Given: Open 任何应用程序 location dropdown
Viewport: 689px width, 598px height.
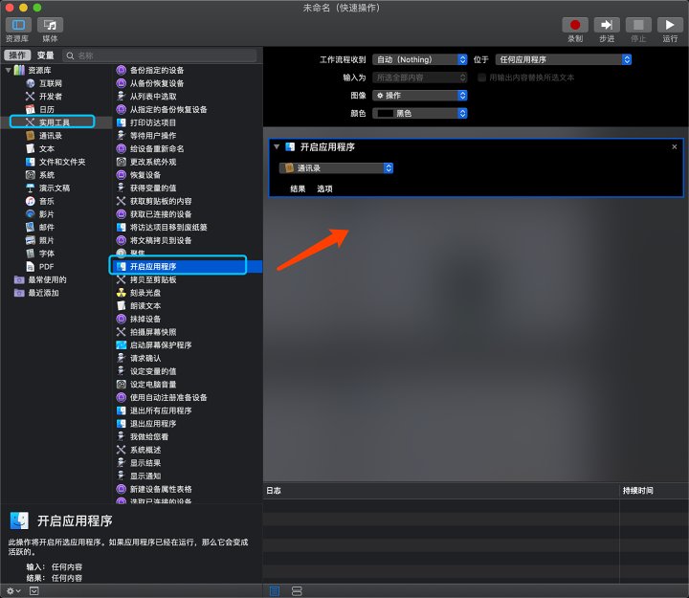Looking at the screenshot, I should (564, 59).
